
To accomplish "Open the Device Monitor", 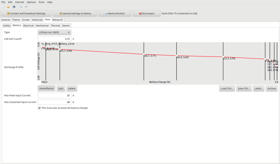I will point(115,13).
